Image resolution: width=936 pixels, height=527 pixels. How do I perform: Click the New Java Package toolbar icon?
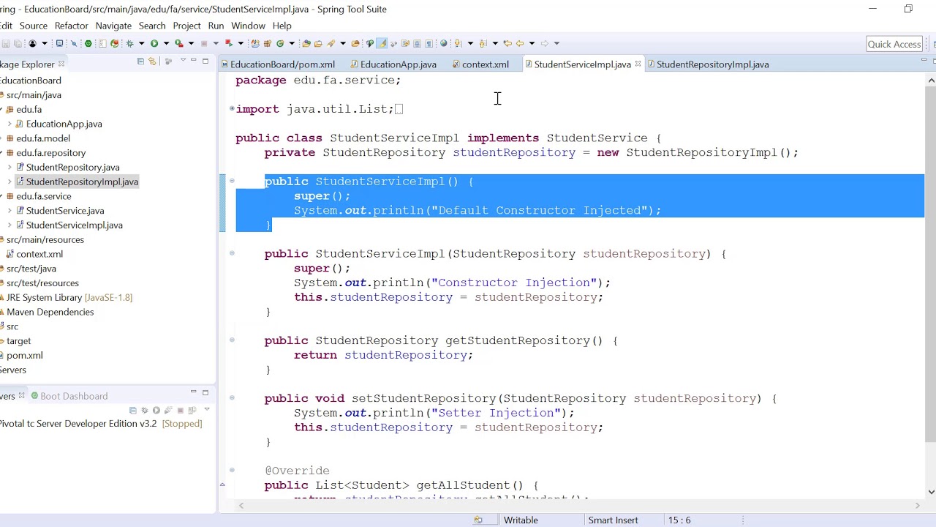(267, 43)
